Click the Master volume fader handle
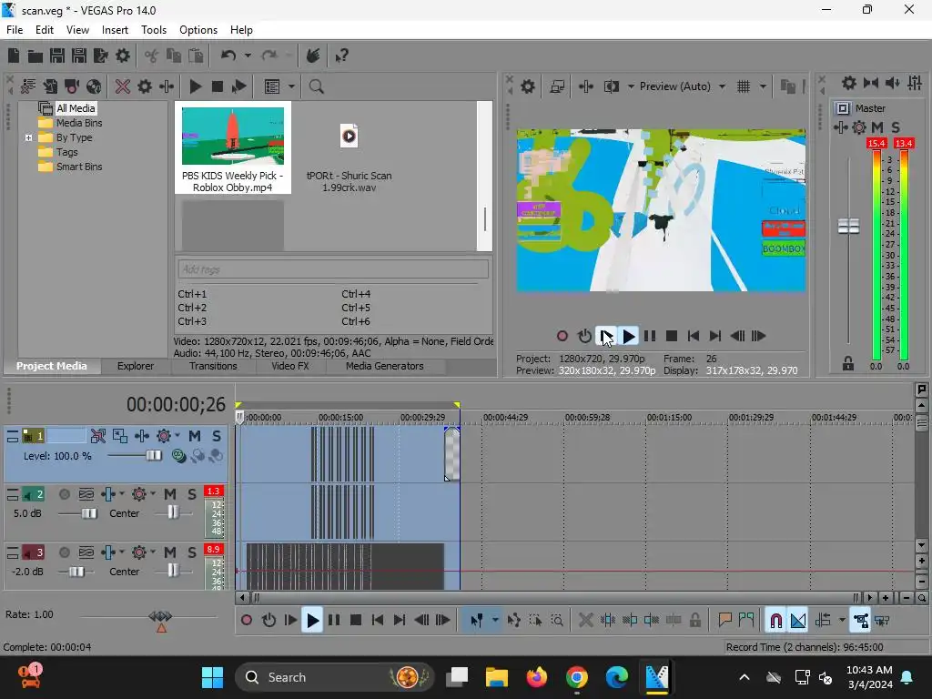Screen dimensions: 932x699 point(848,226)
